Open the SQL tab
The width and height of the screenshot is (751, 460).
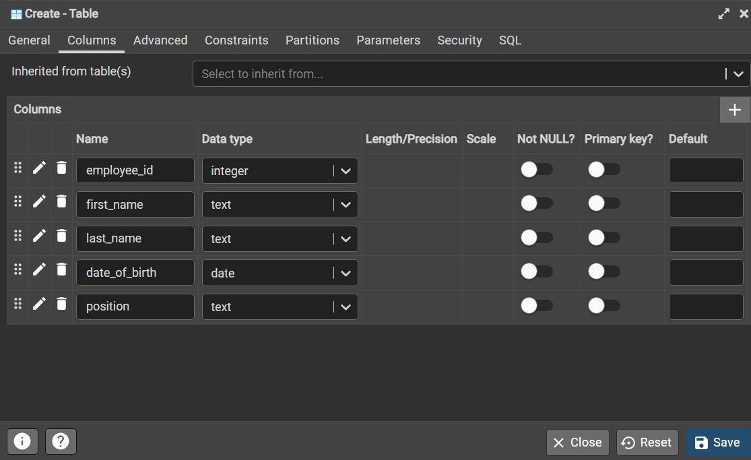[x=510, y=40]
